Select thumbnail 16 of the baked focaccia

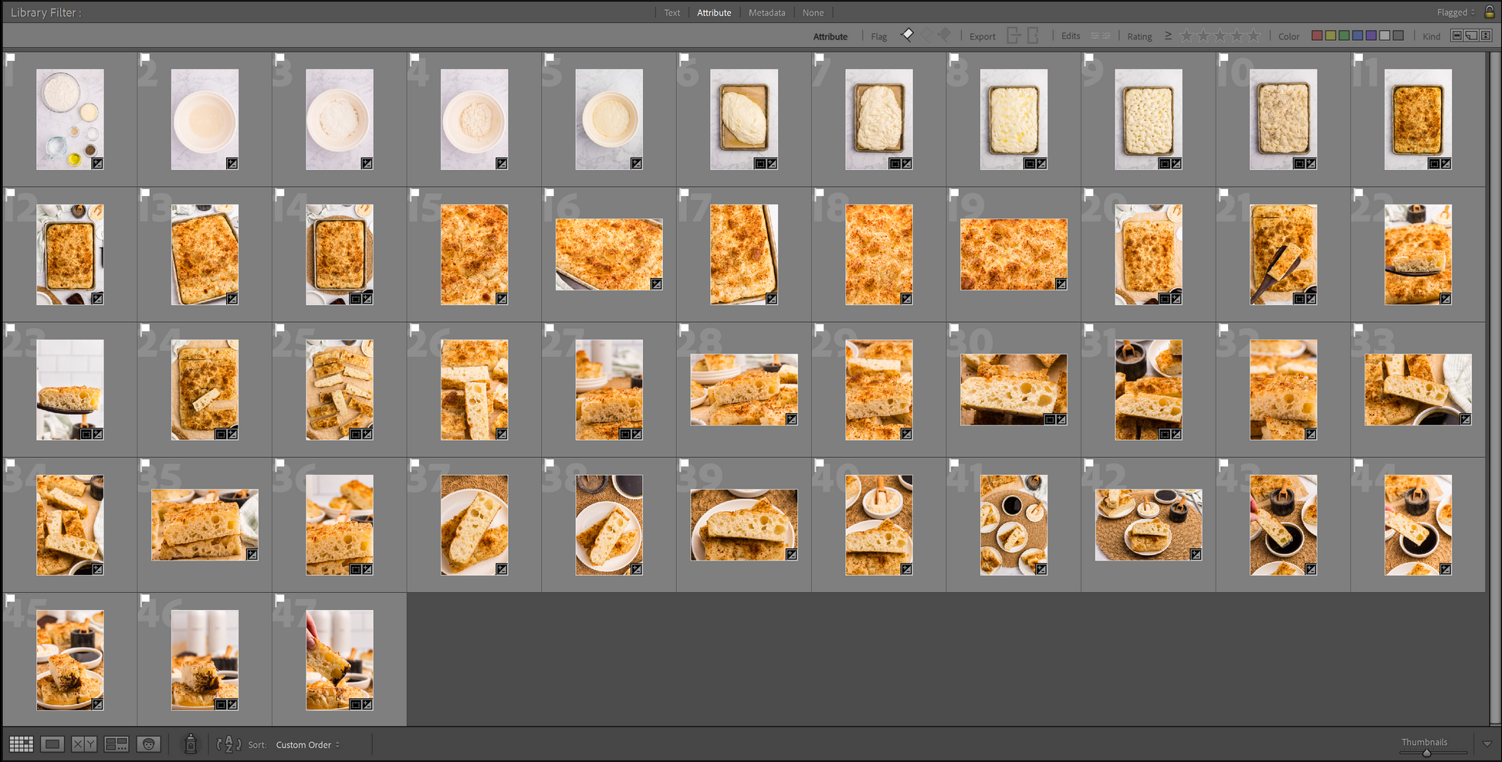[x=608, y=254]
